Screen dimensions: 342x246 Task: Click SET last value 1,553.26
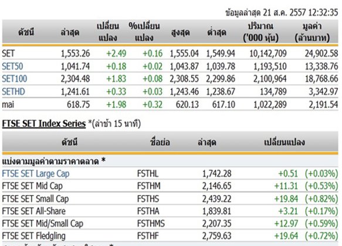coord(75,53)
